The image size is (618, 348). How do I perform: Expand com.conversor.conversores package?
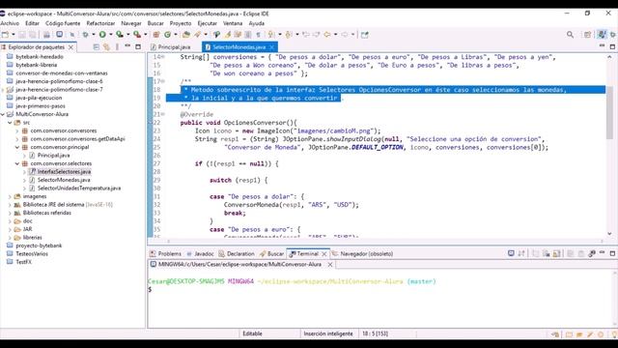(17, 130)
